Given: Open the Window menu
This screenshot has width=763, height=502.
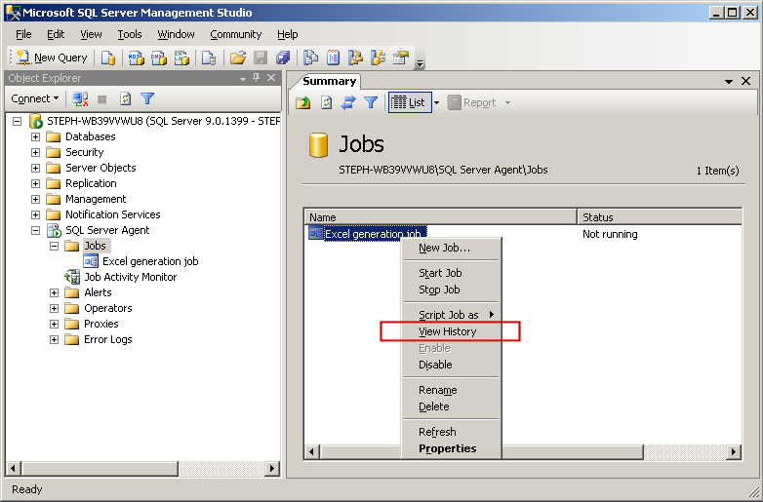Looking at the screenshot, I should (176, 34).
